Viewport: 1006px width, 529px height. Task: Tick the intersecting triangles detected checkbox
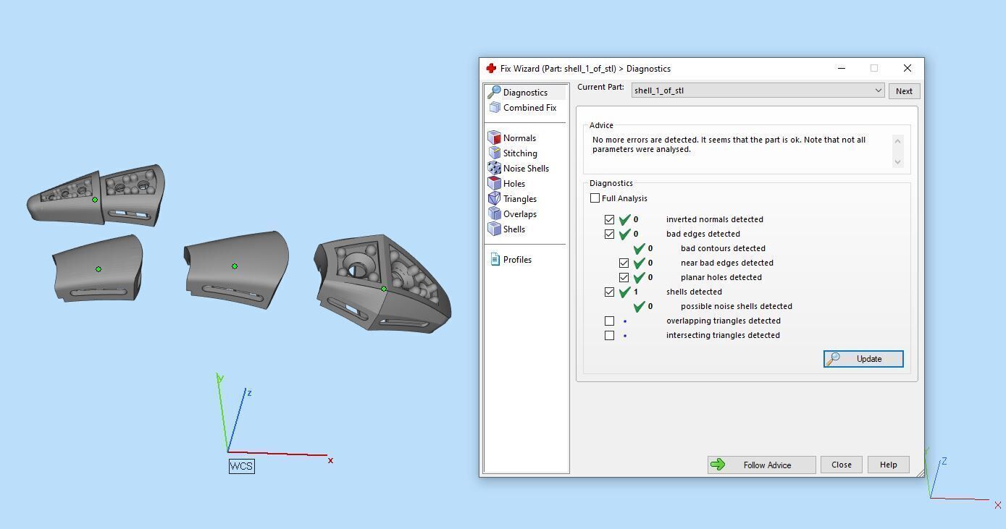pos(609,335)
